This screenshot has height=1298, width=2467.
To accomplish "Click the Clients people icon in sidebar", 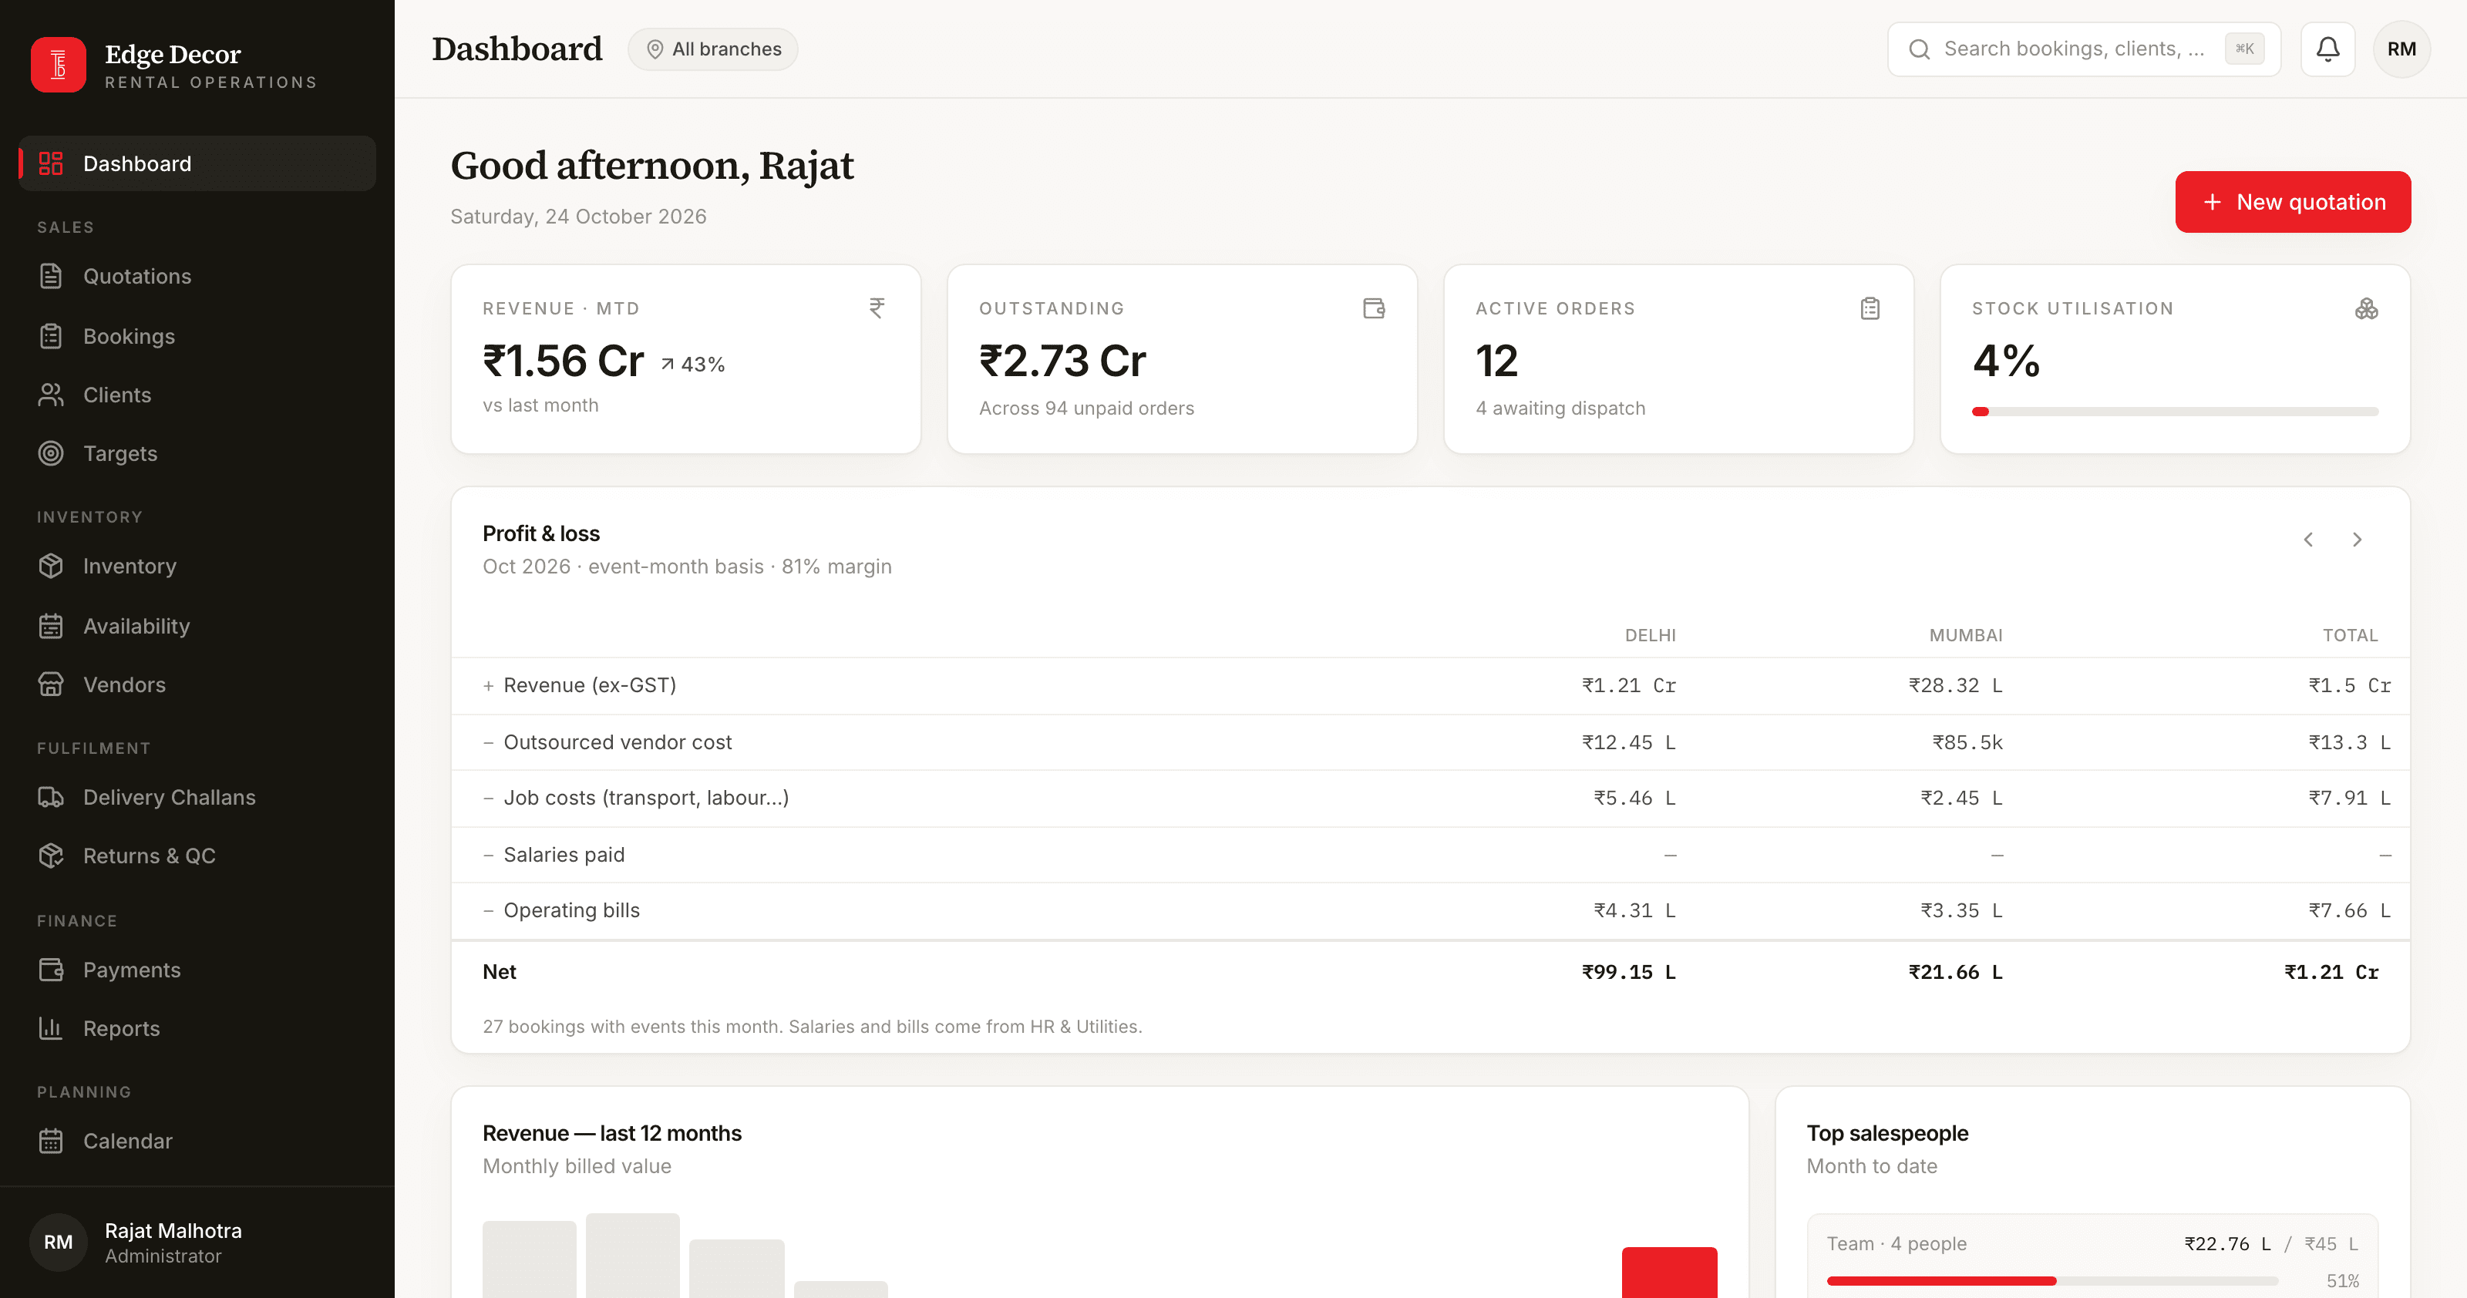I will point(51,395).
